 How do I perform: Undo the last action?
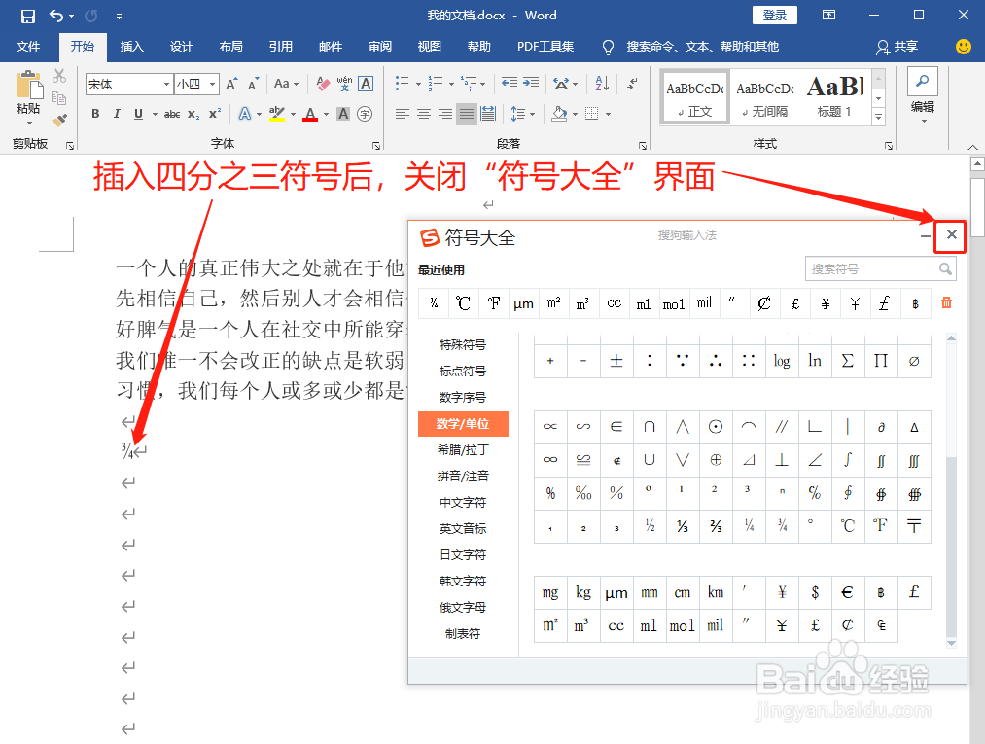[x=56, y=16]
